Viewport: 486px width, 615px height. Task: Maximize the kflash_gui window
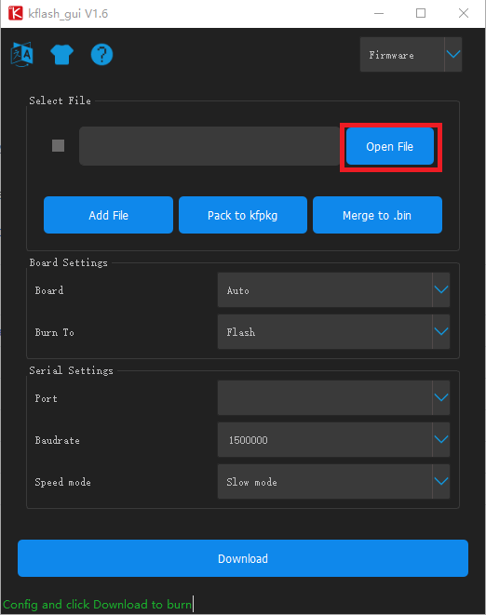pyautogui.click(x=421, y=13)
